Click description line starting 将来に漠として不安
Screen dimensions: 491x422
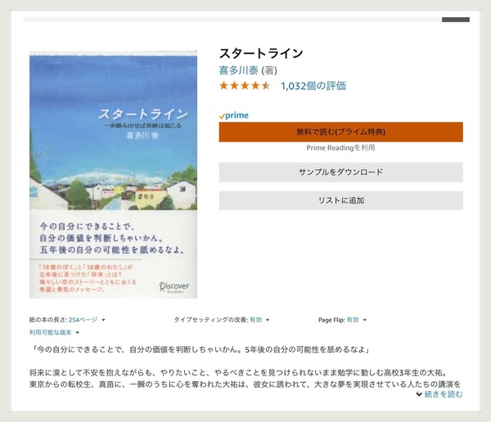pos(240,373)
